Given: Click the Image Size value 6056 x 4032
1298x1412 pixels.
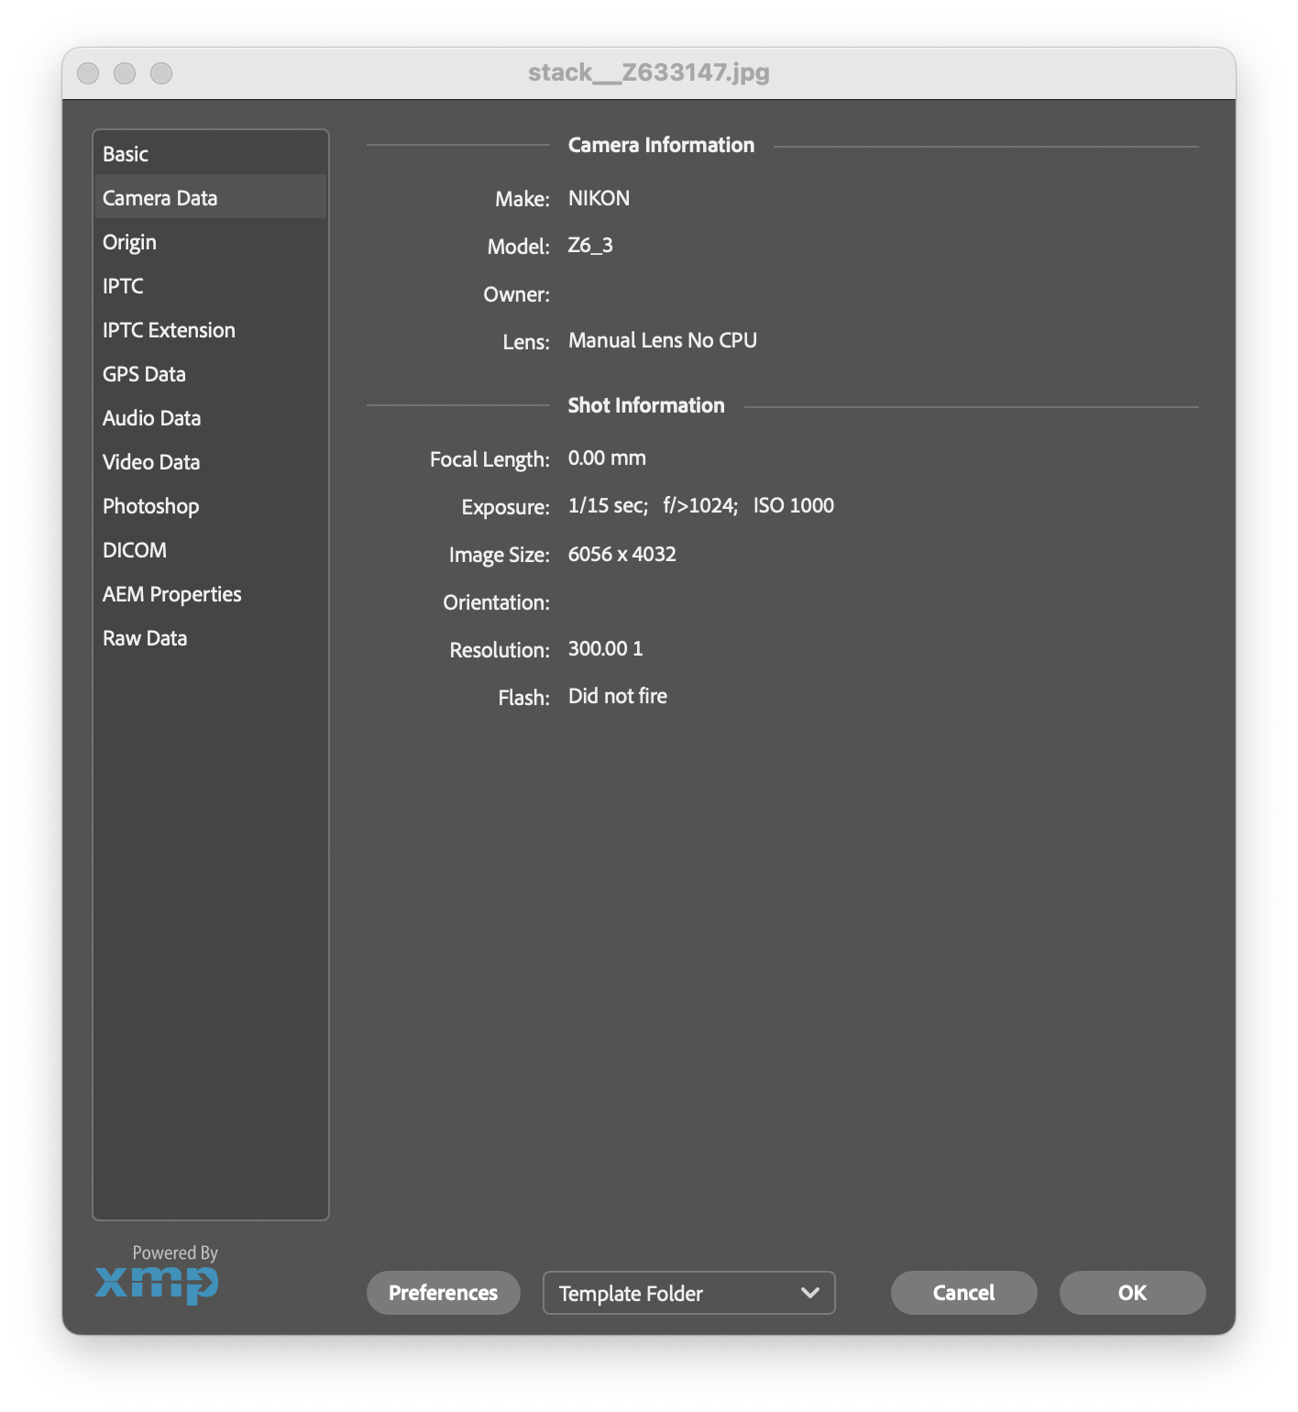Looking at the screenshot, I should click(x=622, y=554).
